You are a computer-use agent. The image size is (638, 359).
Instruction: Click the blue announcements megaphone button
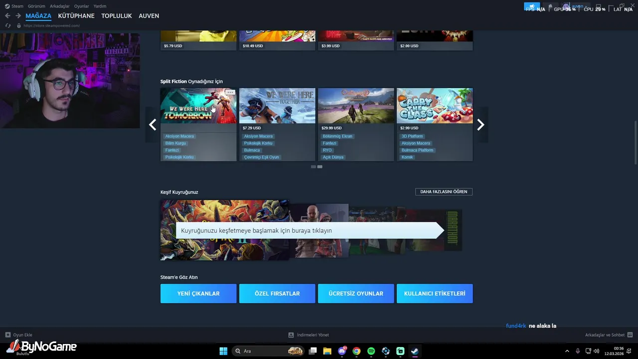[532, 7]
